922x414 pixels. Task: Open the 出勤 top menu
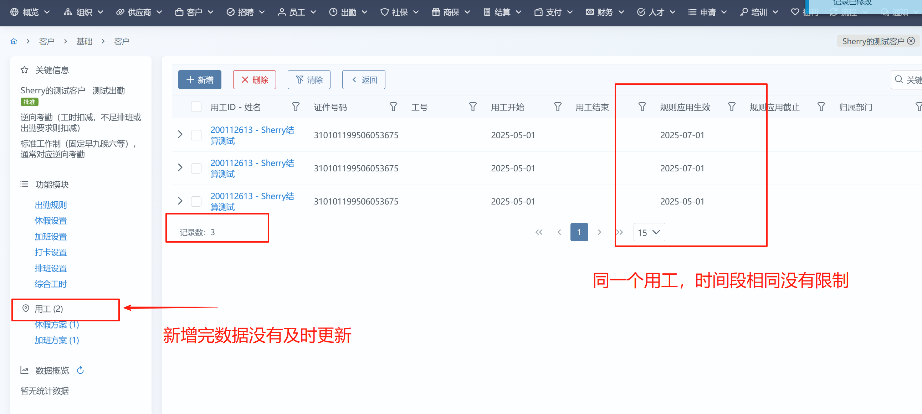pyautogui.click(x=348, y=12)
